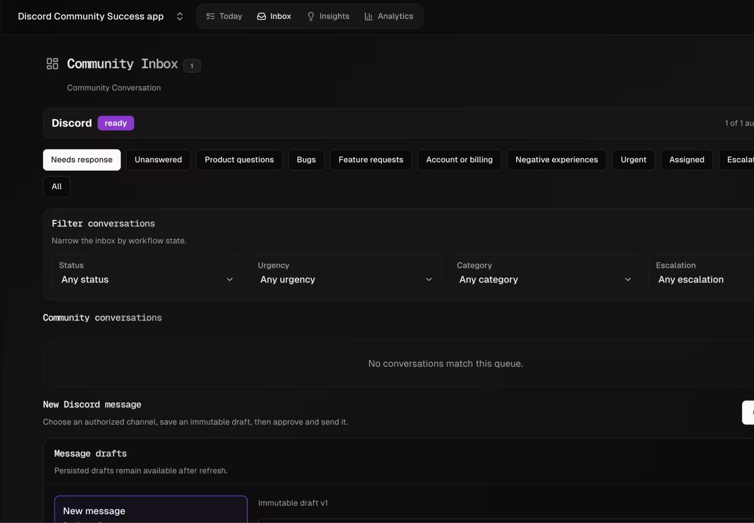This screenshot has height=523, width=754.
Task: Click the No conversations match this queue text
Action: (446, 364)
